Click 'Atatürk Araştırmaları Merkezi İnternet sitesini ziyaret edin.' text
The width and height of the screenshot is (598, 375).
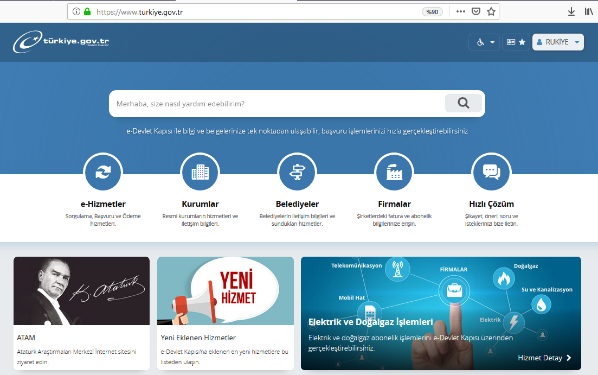tap(76, 357)
